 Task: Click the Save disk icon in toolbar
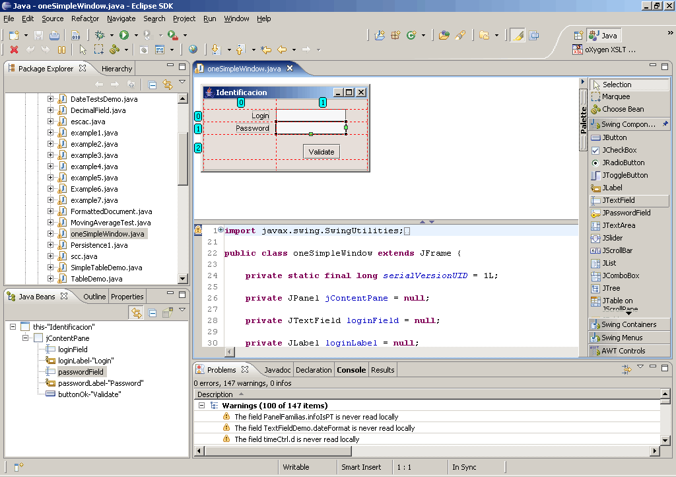(38, 35)
